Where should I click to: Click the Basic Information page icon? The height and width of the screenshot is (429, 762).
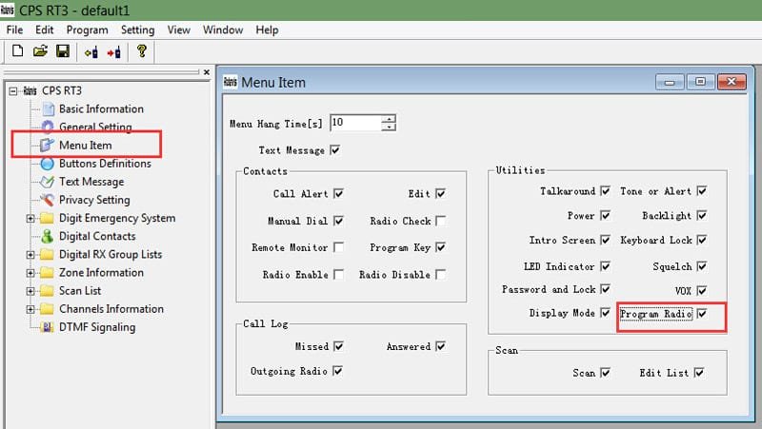click(49, 109)
